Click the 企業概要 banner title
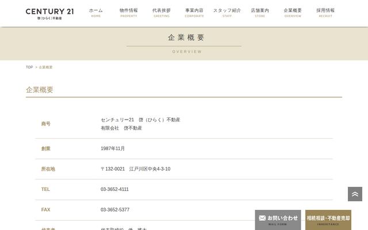This screenshot has height=230, width=368. click(x=186, y=37)
